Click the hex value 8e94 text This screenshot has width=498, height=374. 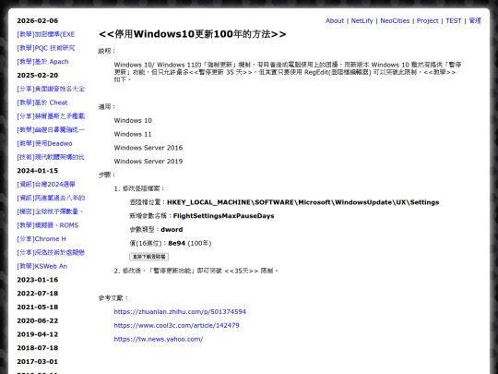coord(176,243)
